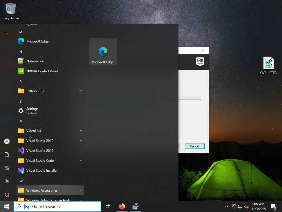Select the LOVE-LETTE... desktop file
The image size is (282, 212).
268,66
